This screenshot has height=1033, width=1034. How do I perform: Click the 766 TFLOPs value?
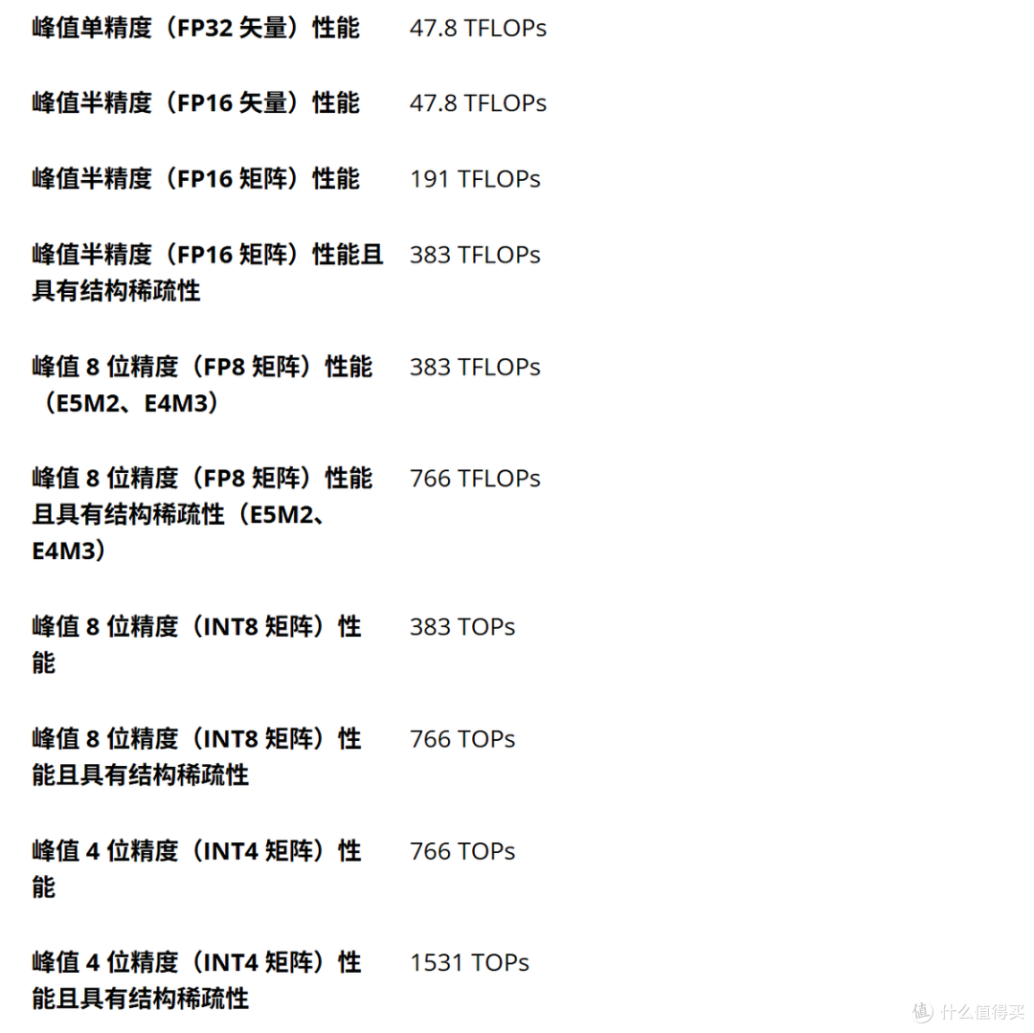tap(475, 479)
